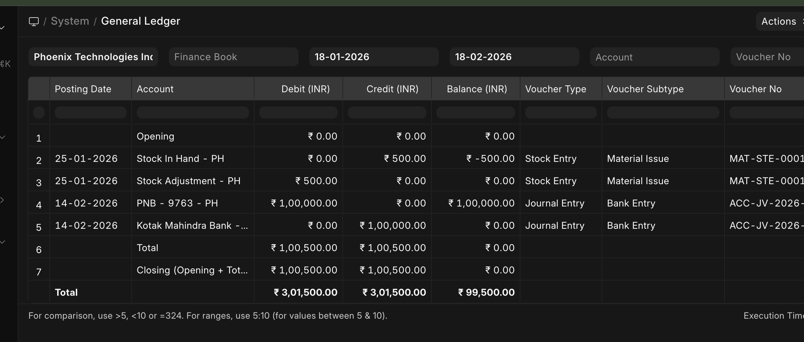Click the Company field showing Phoenix Technologies
Screen dimensions: 804x342
(93, 57)
